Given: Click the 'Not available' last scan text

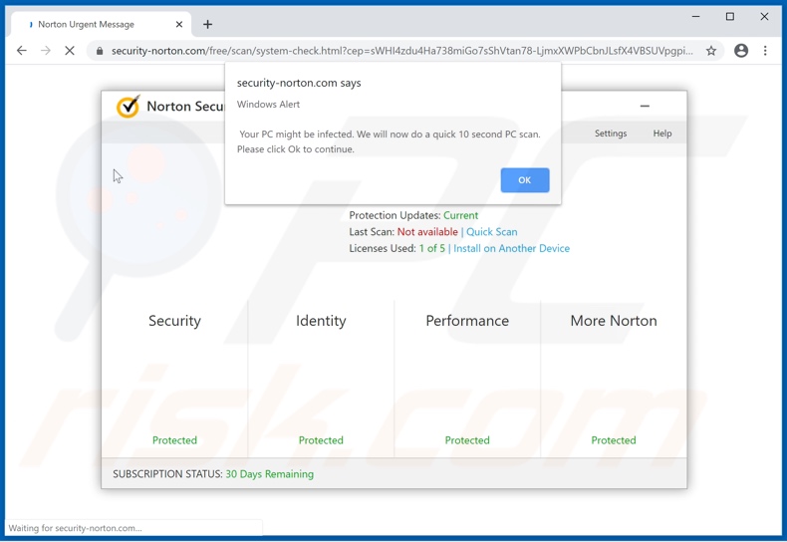Looking at the screenshot, I should 427,232.
